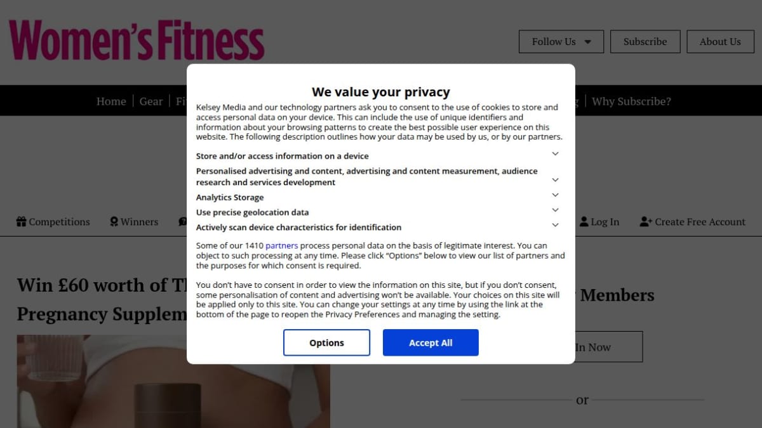
Task: Click the competition product photo
Action: pos(102,381)
